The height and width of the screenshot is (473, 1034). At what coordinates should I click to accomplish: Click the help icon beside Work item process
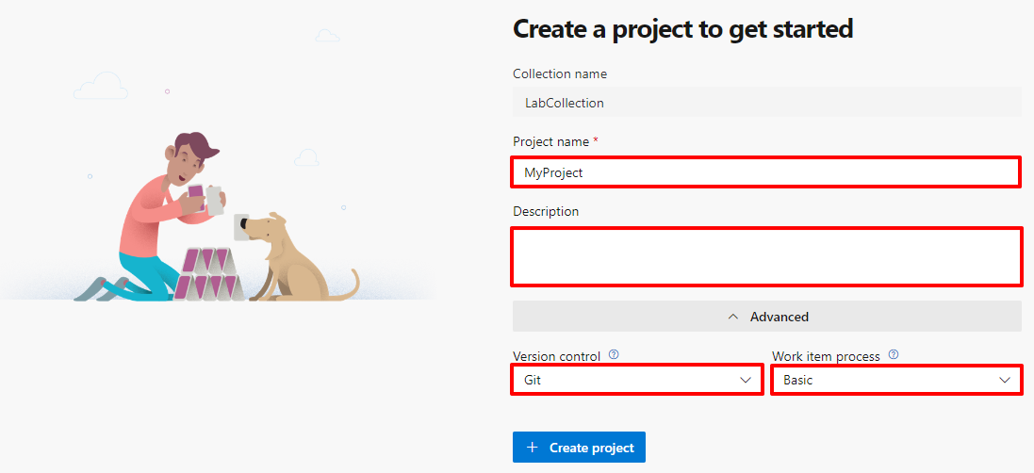point(894,355)
